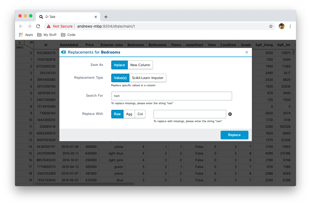Click the Exterior color column header
This screenshot has height=206, width=311.
pos(112,45)
